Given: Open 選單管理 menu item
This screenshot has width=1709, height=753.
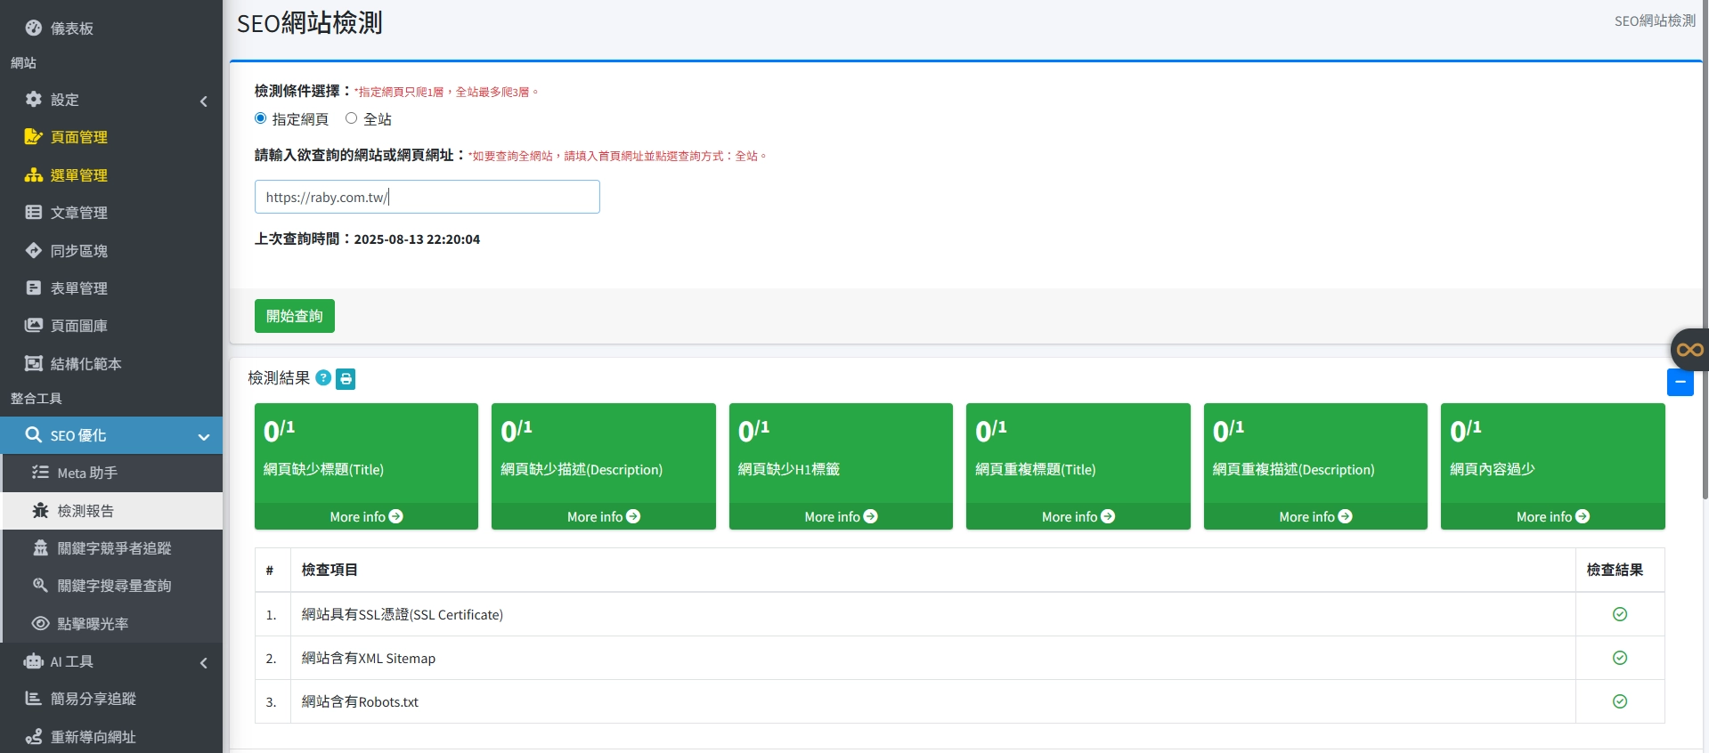Looking at the screenshot, I should click(111, 174).
